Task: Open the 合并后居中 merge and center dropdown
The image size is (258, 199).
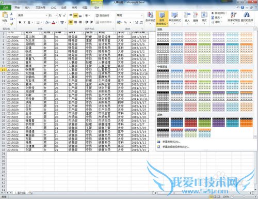Action: pyautogui.click(x=112, y=22)
